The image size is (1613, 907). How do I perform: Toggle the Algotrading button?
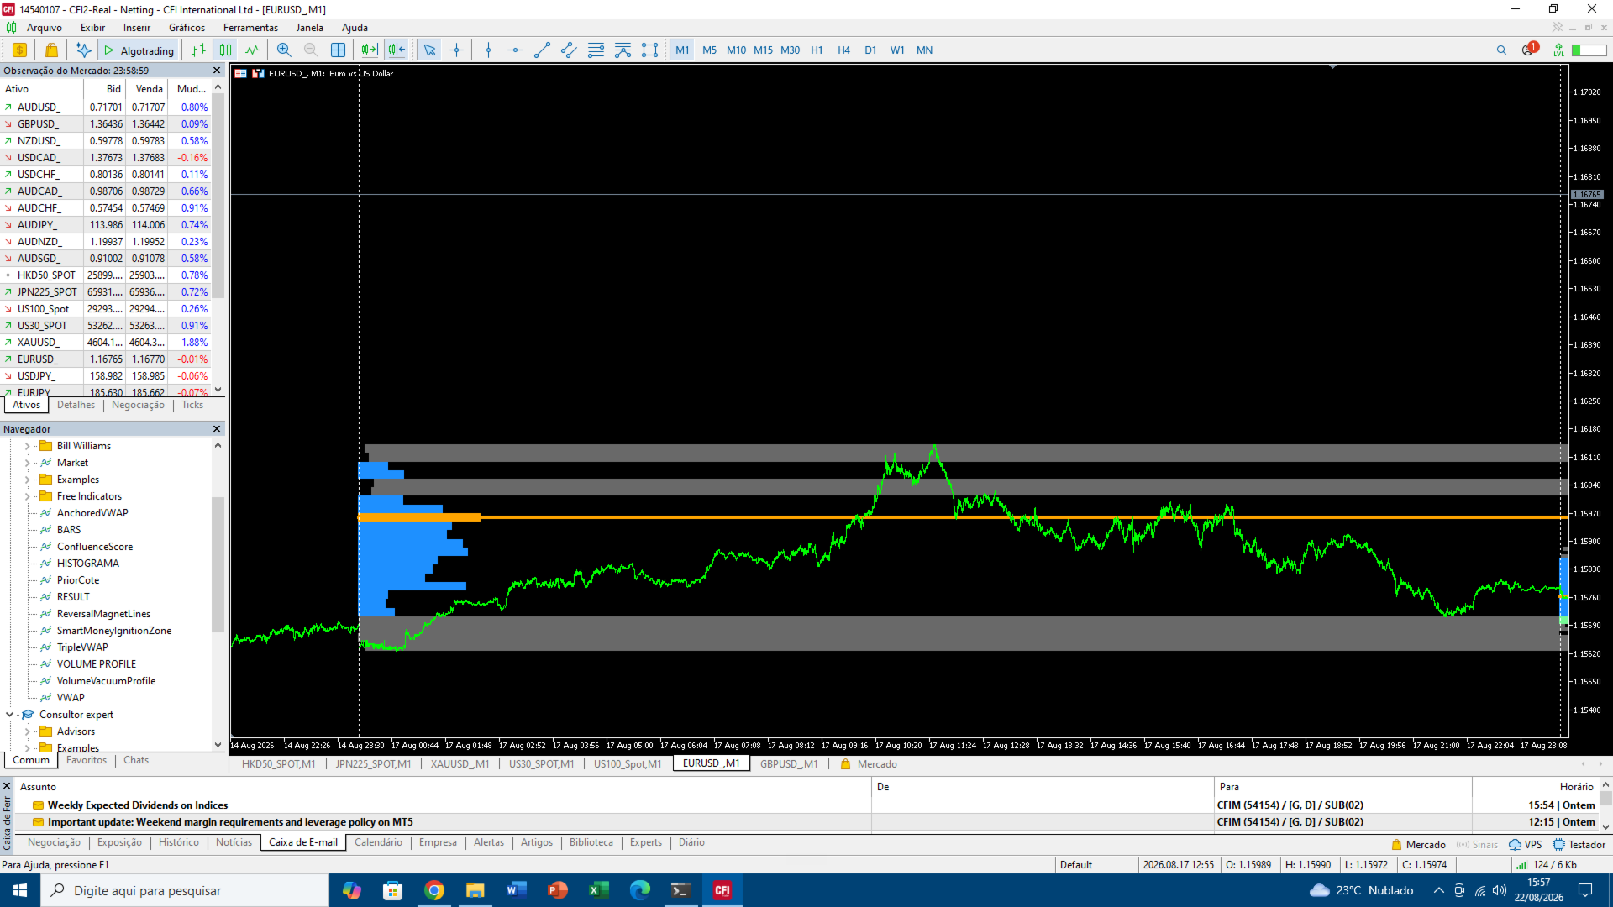tap(139, 50)
